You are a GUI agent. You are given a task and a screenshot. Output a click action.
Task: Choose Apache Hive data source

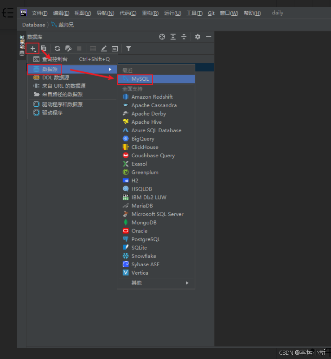point(156,122)
